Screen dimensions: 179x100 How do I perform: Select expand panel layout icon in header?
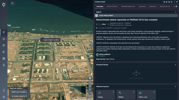[171, 2]
